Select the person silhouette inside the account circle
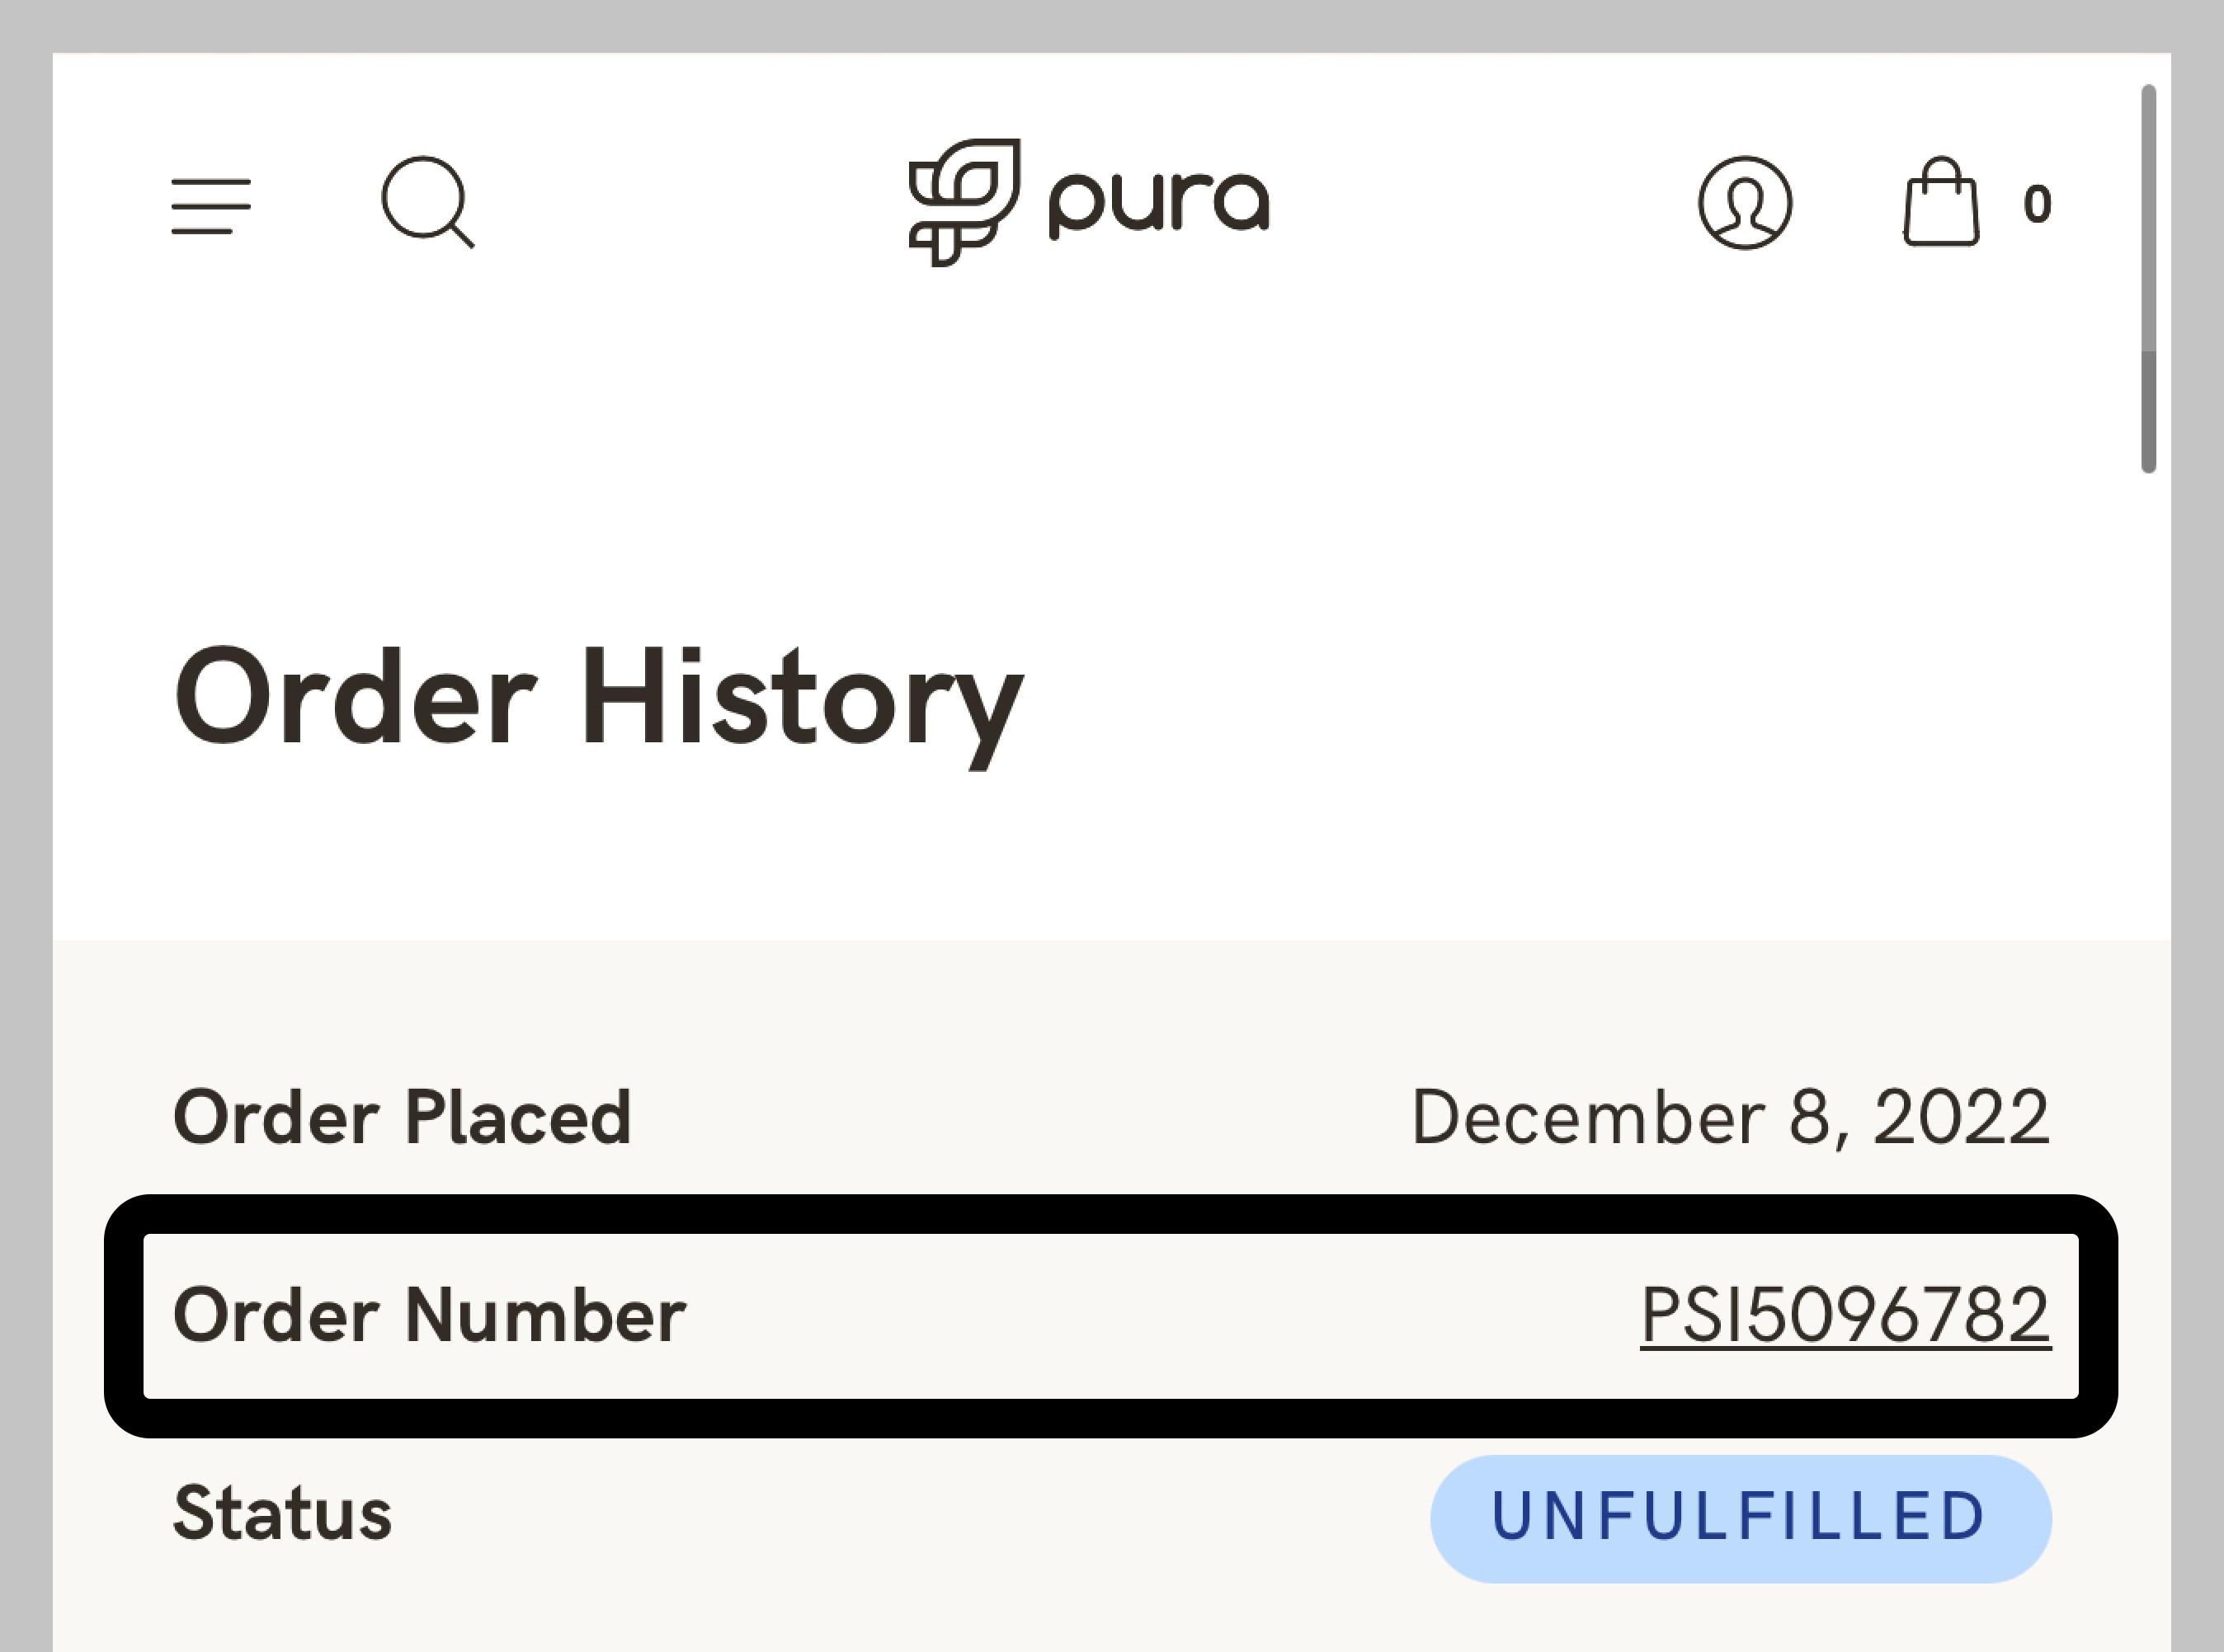Viewport: 2224px width, 1652px height. pyautogui.click(x=1746, y=205)
